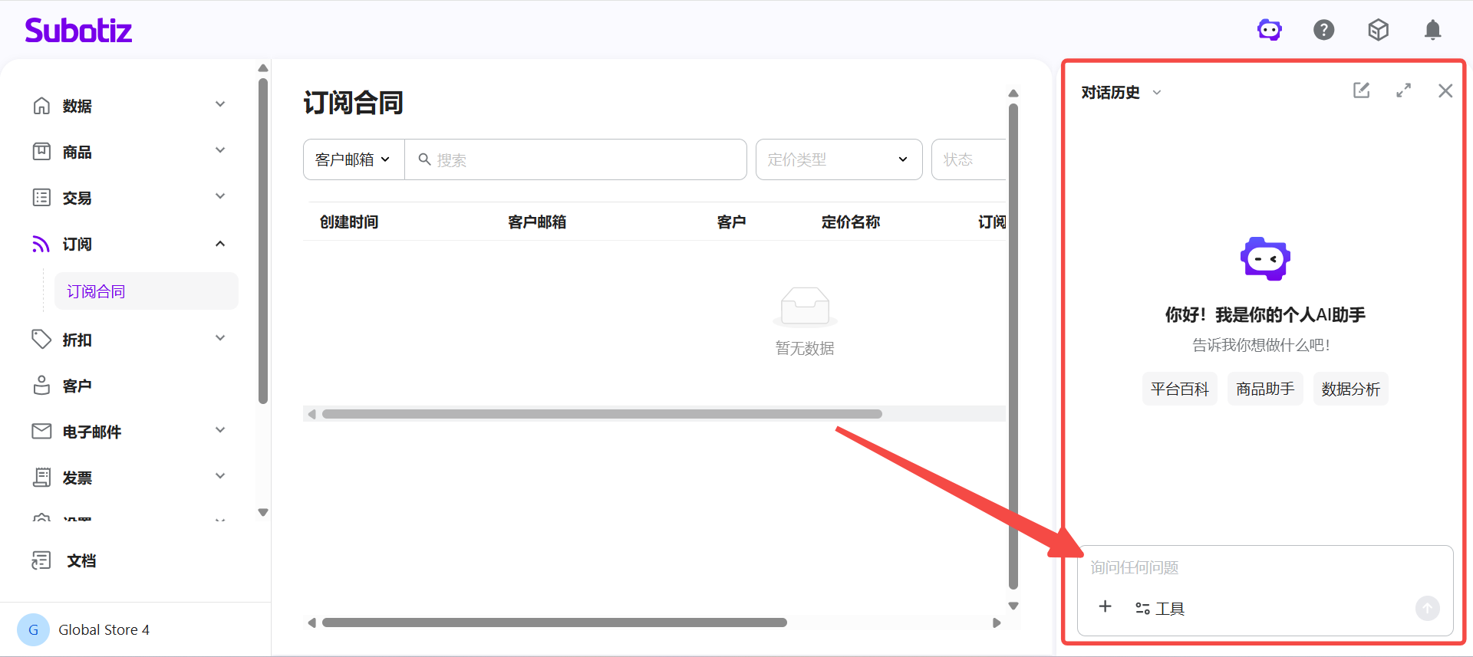The height and width of the screenshot is (657, 1473).
Task: Click the help question mark icon
Action: [x=1323, y=30]
